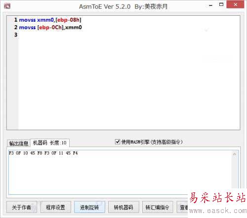This screenshot has height=218, width=247.
Task: Click the 转汇编指令 button
Action: (x=158, y=207)
